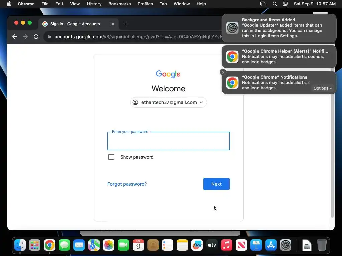Open Photos from the dock
This screenshot has height=256, width=342.
109,245
